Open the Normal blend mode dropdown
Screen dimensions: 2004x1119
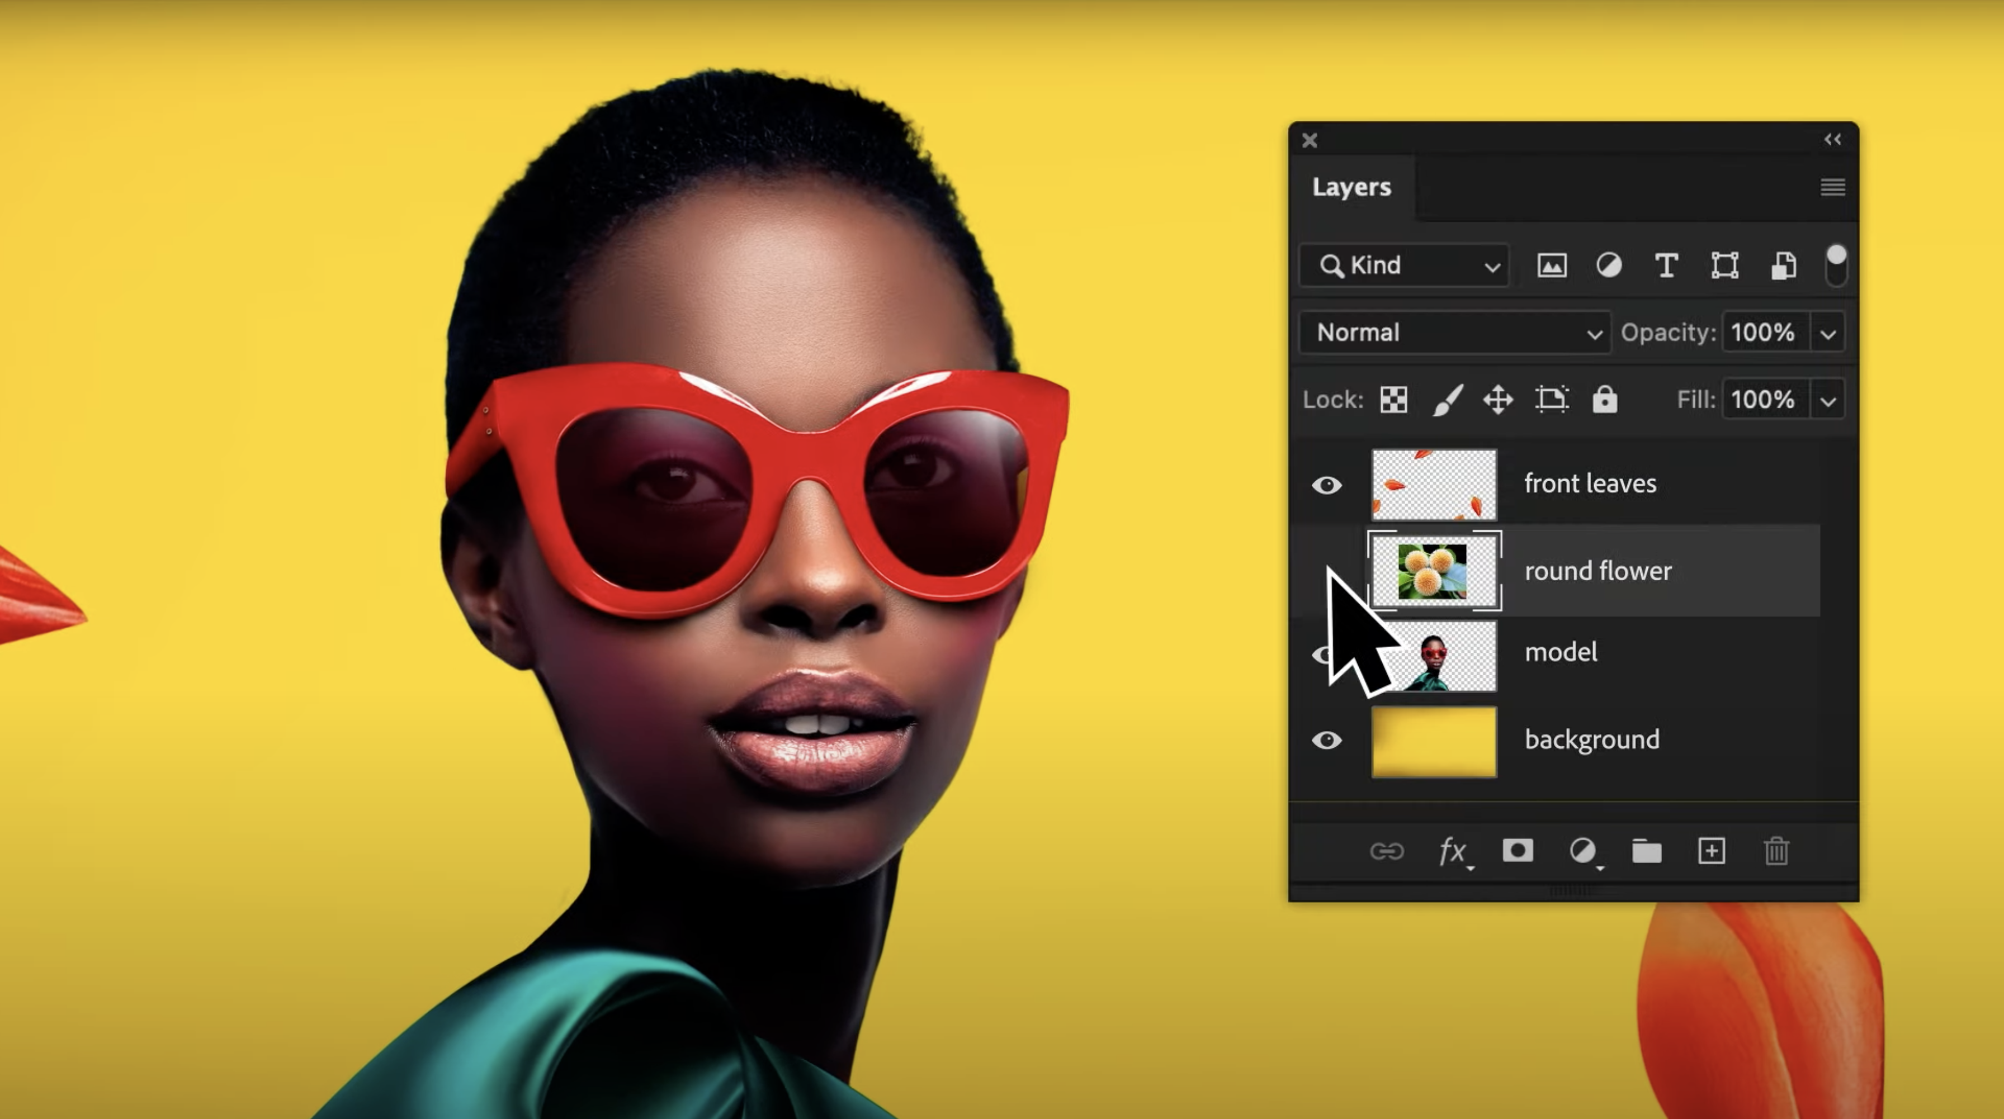pos(1454,333)
